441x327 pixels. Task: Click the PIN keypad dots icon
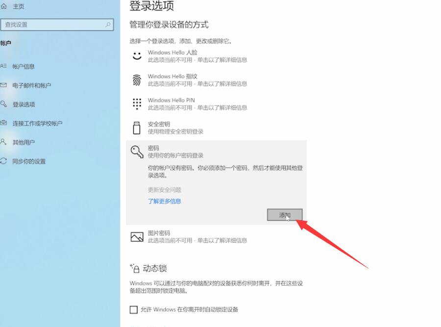tap(137, 104)
